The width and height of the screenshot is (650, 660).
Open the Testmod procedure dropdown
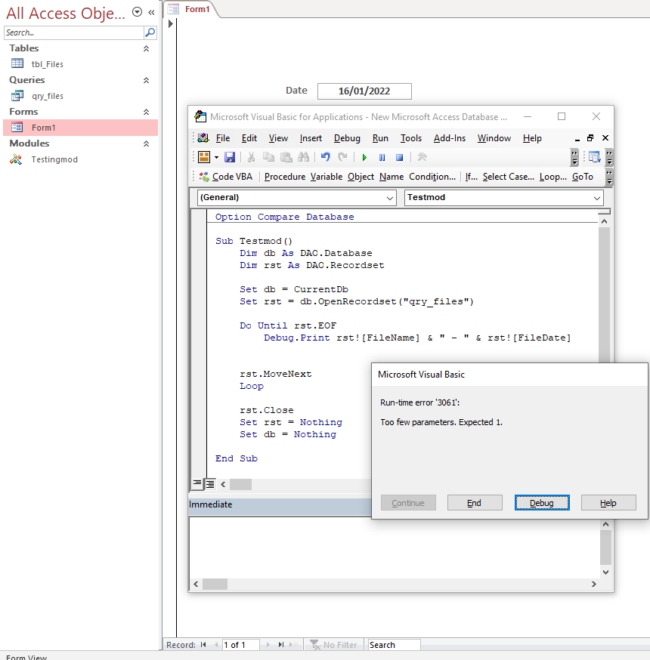(596, 198)
